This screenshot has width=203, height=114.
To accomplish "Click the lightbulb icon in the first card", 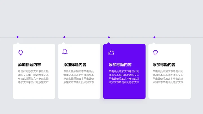I will point(20,52).
